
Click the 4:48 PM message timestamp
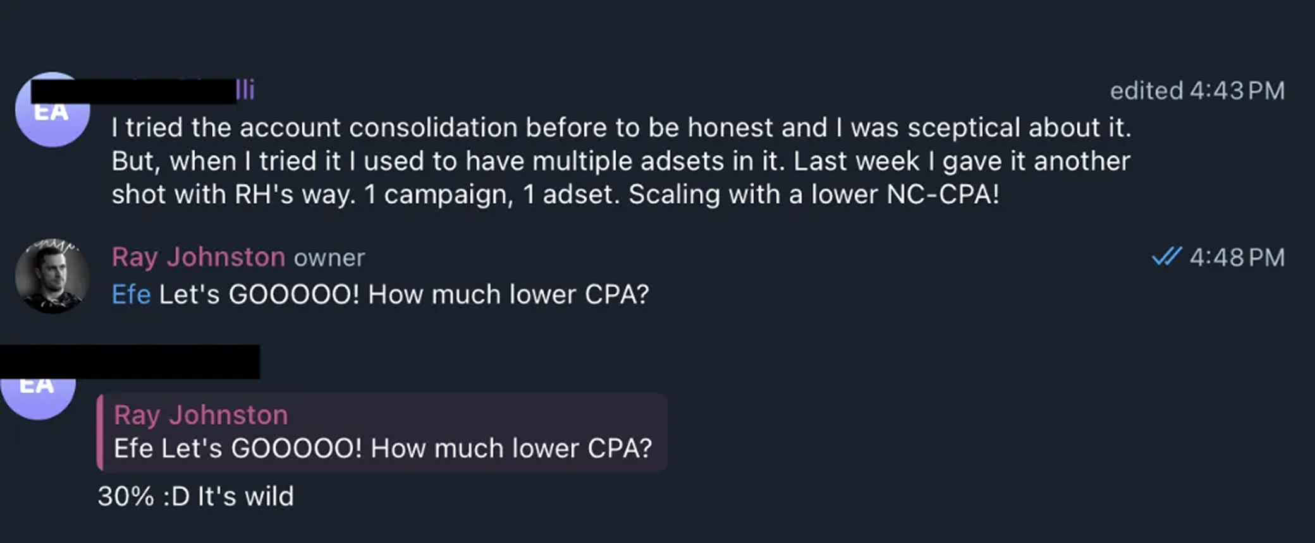[x=1237, y=257]
